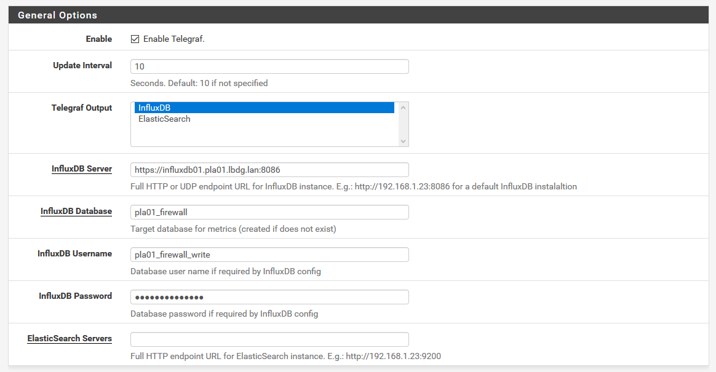Click the Update Interval input field

(269, 66)
